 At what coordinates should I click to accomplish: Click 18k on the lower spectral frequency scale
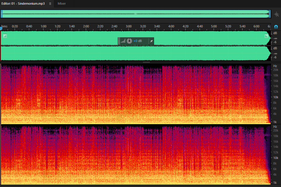point(276,136)
